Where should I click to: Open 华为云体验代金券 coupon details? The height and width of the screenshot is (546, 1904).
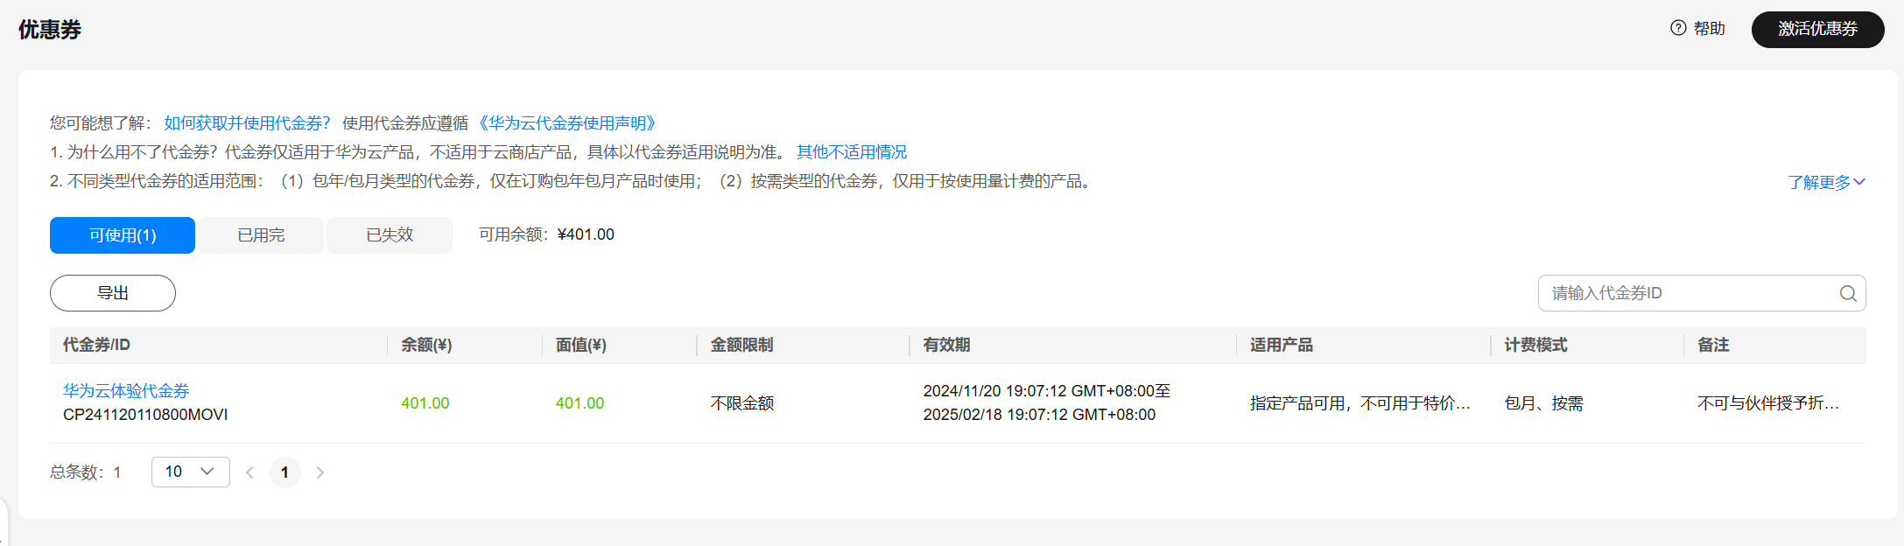[126, 391]
